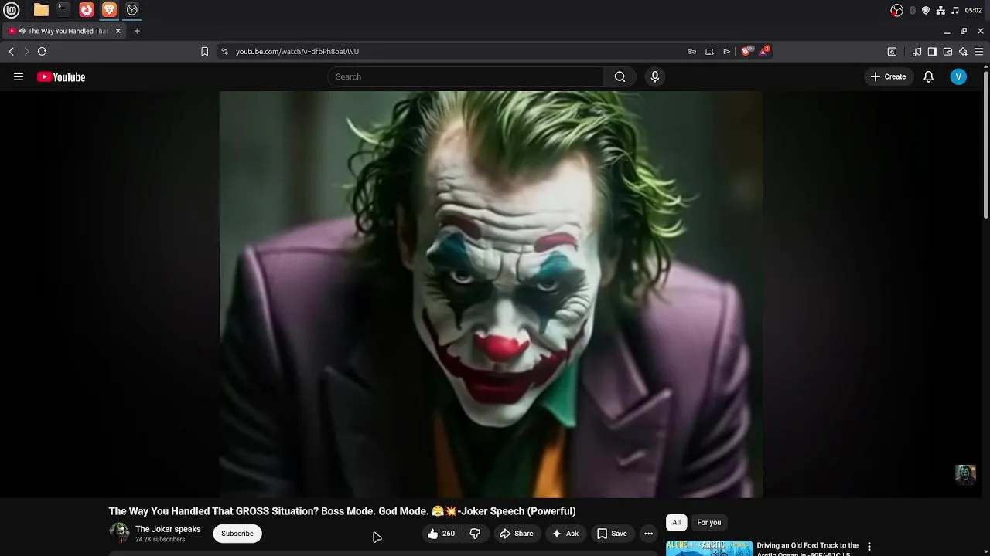Screen dimensions: 990x556
Task: Click the magnifier search button
Action: (620, 76)
